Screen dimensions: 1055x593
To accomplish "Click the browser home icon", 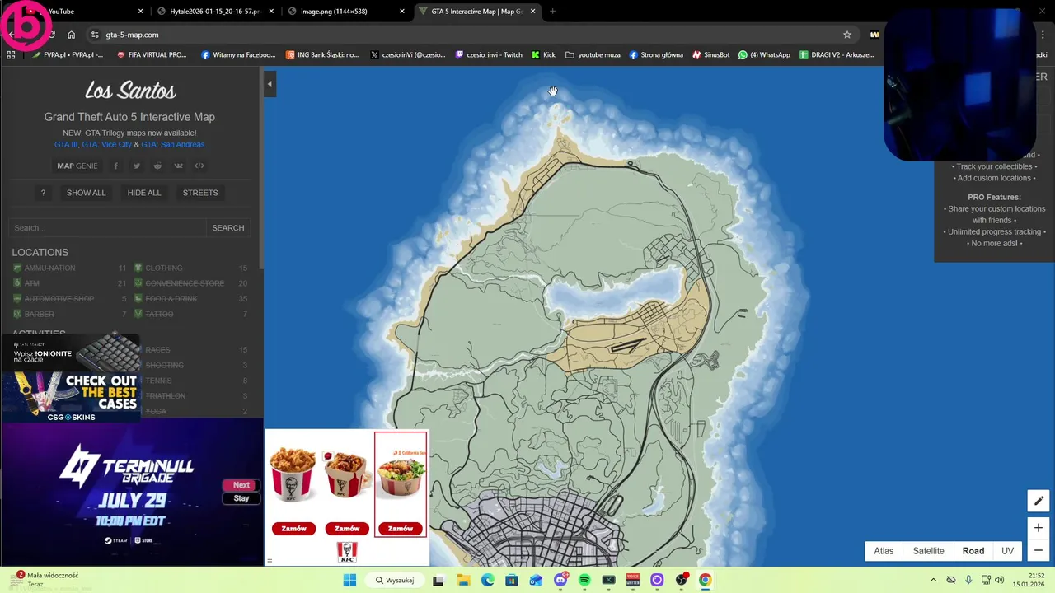I will click(72, 35).
